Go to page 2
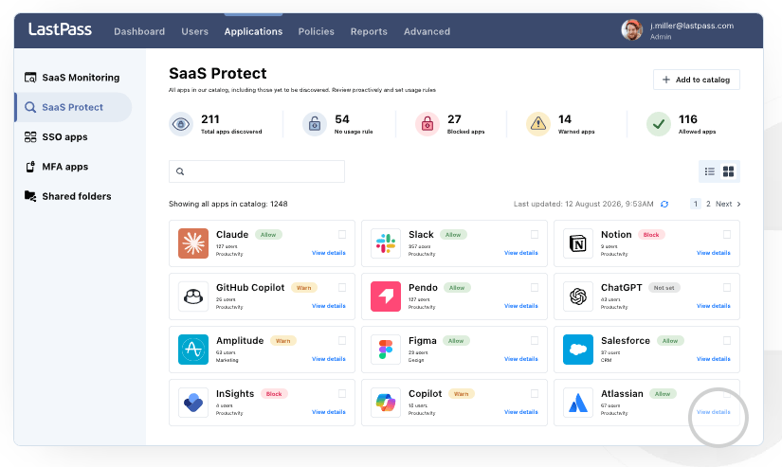782x467 pixels. 708,204
